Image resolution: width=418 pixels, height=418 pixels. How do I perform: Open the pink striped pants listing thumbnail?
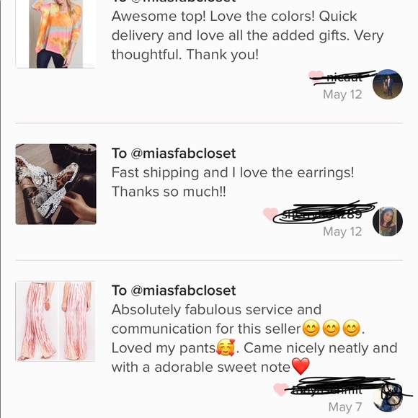tap(55, 321)
